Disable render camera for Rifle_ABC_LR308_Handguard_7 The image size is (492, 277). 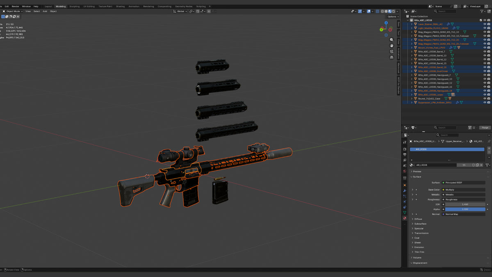point(489,75)
